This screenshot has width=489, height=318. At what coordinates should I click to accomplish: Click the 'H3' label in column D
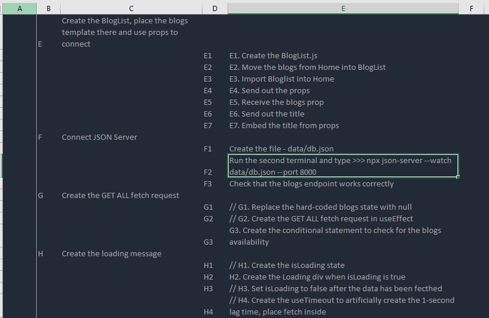(x=208, y=289)
